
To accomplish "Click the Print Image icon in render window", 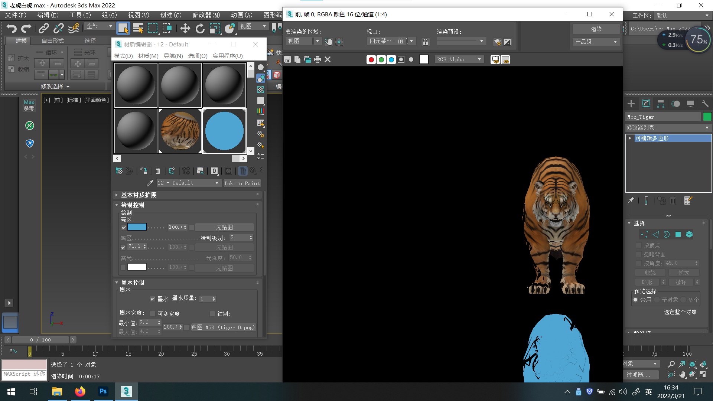I will 318,59.
